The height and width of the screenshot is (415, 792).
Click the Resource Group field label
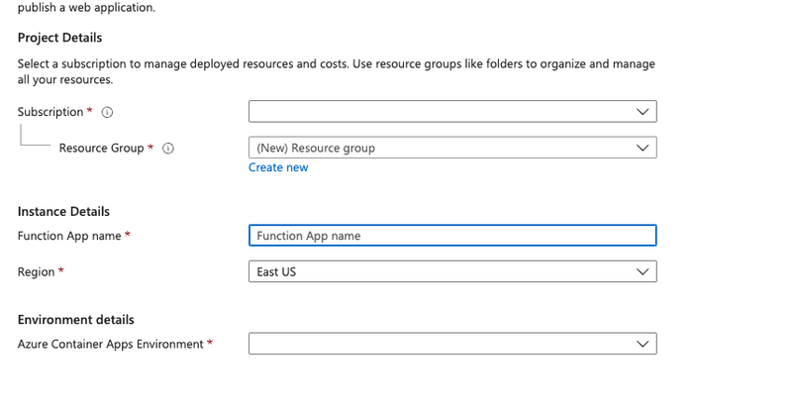(x=102, y=149)
